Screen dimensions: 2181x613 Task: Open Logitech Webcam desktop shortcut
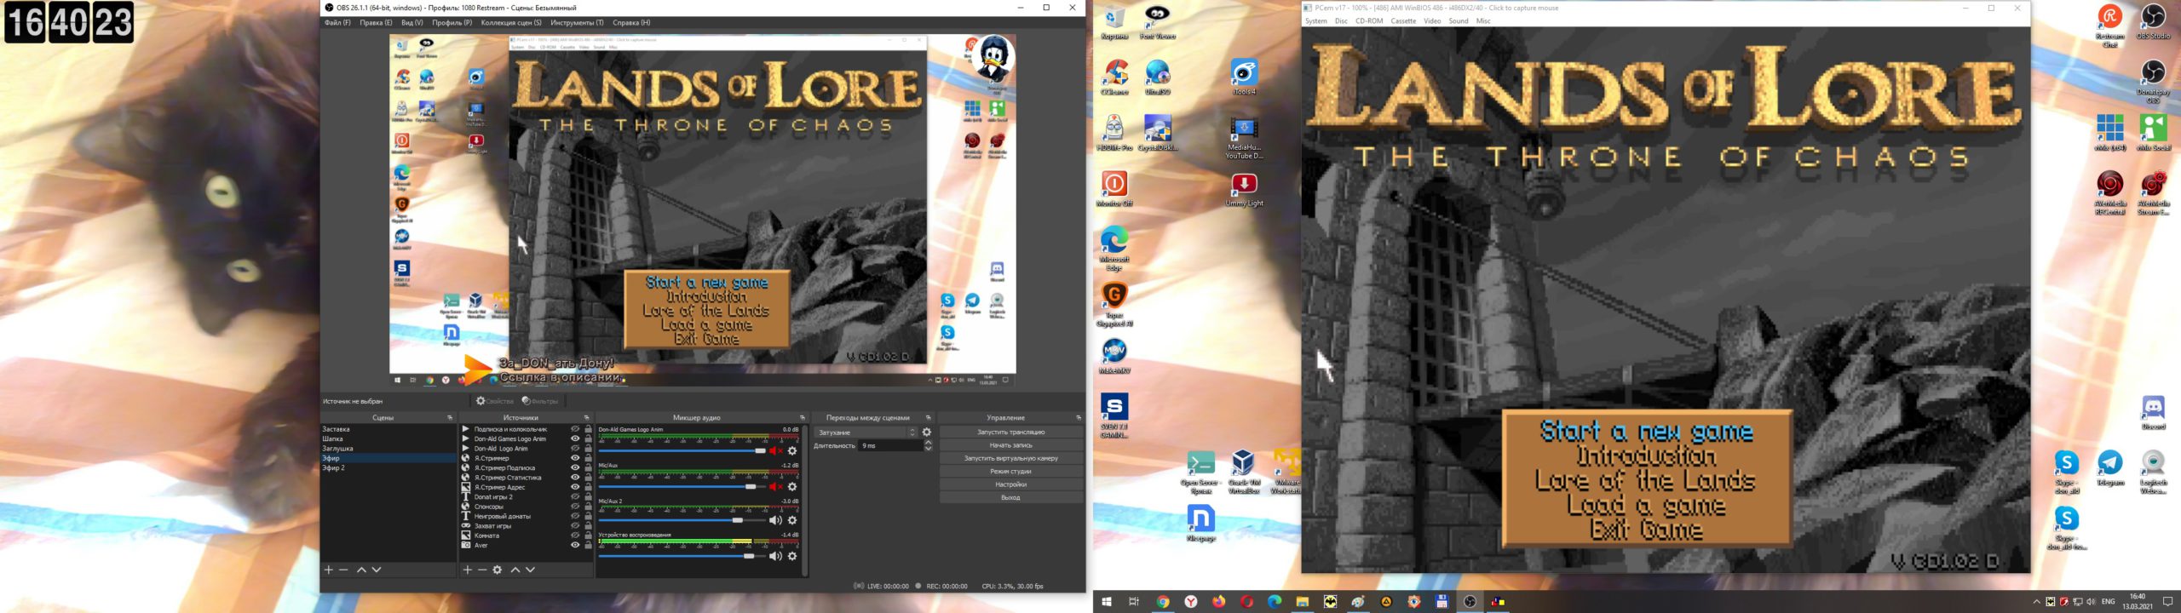pyautogui.click(x=2153, y=472)
